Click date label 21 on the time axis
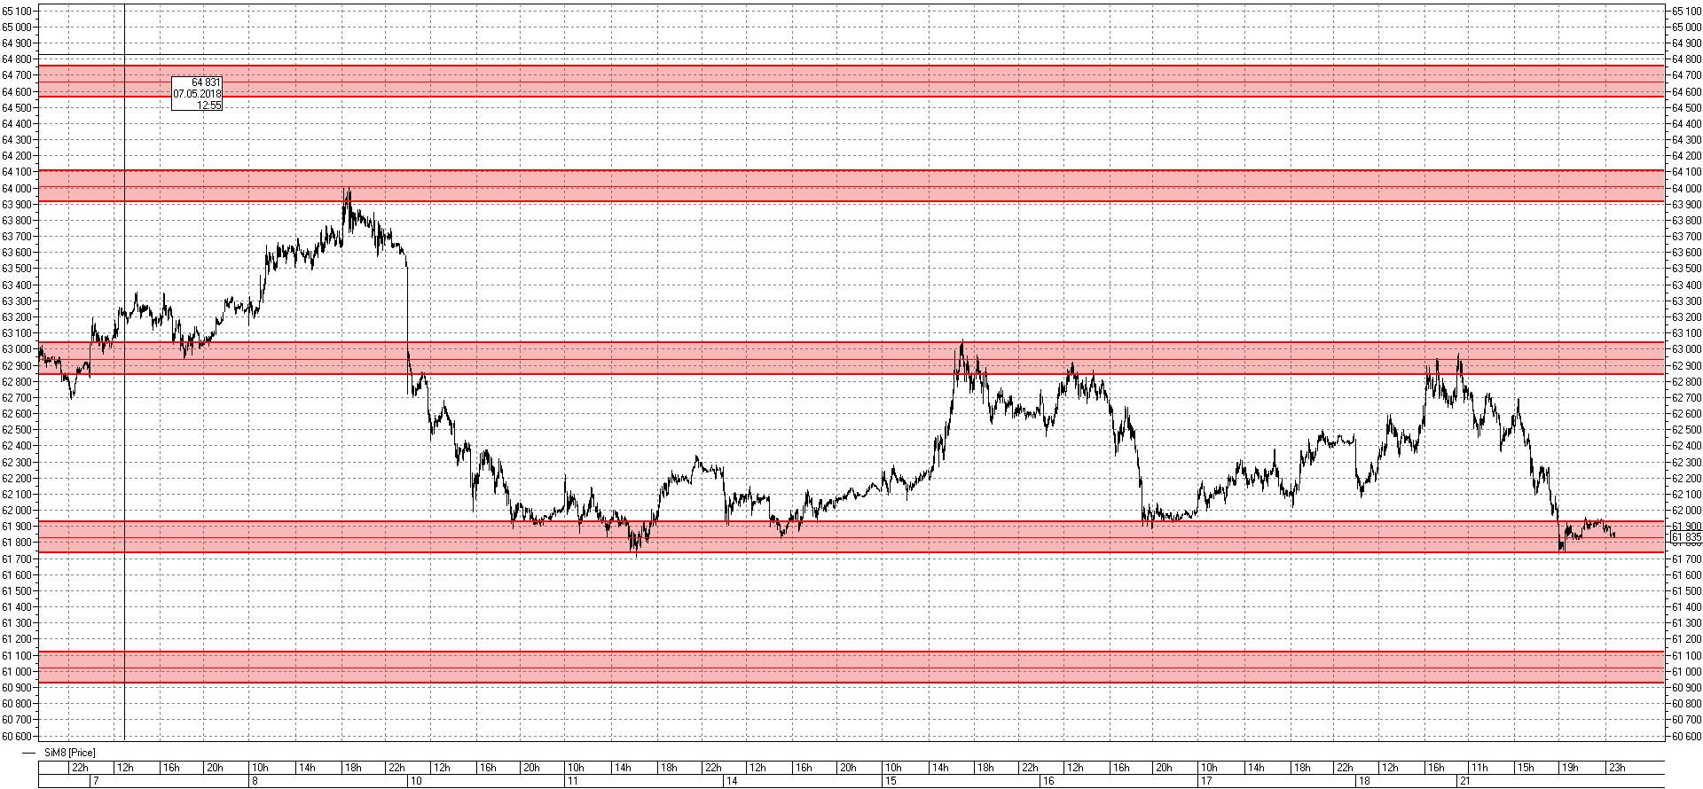The height and width of the screenshot is (789, 1703). click(x=1464, y=781)
